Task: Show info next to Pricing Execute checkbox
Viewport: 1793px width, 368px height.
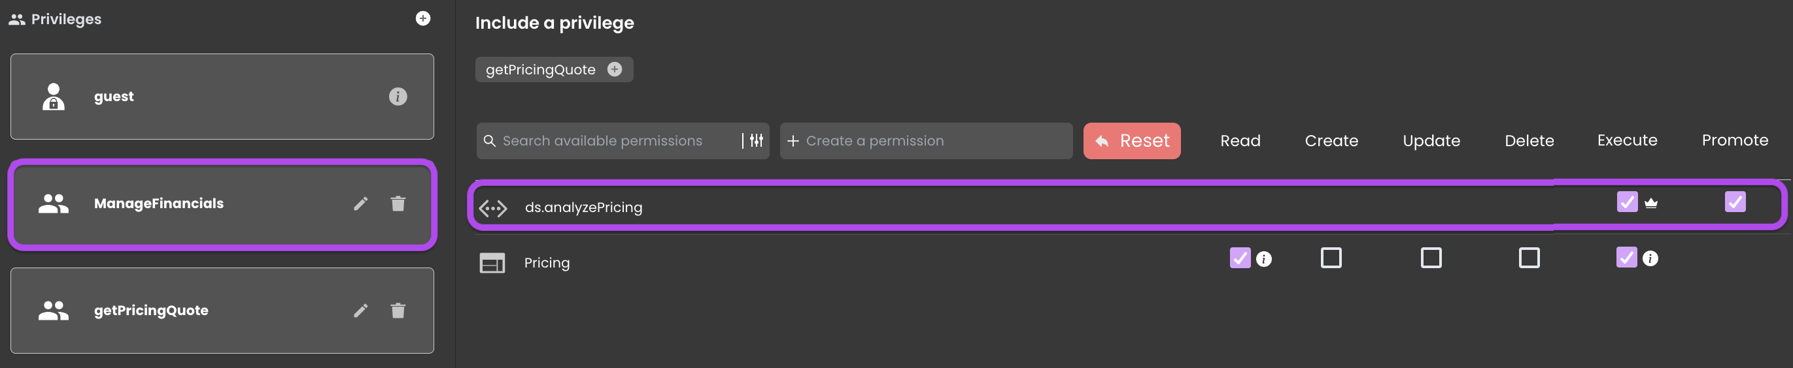Action: click(x=1650, y=259)
